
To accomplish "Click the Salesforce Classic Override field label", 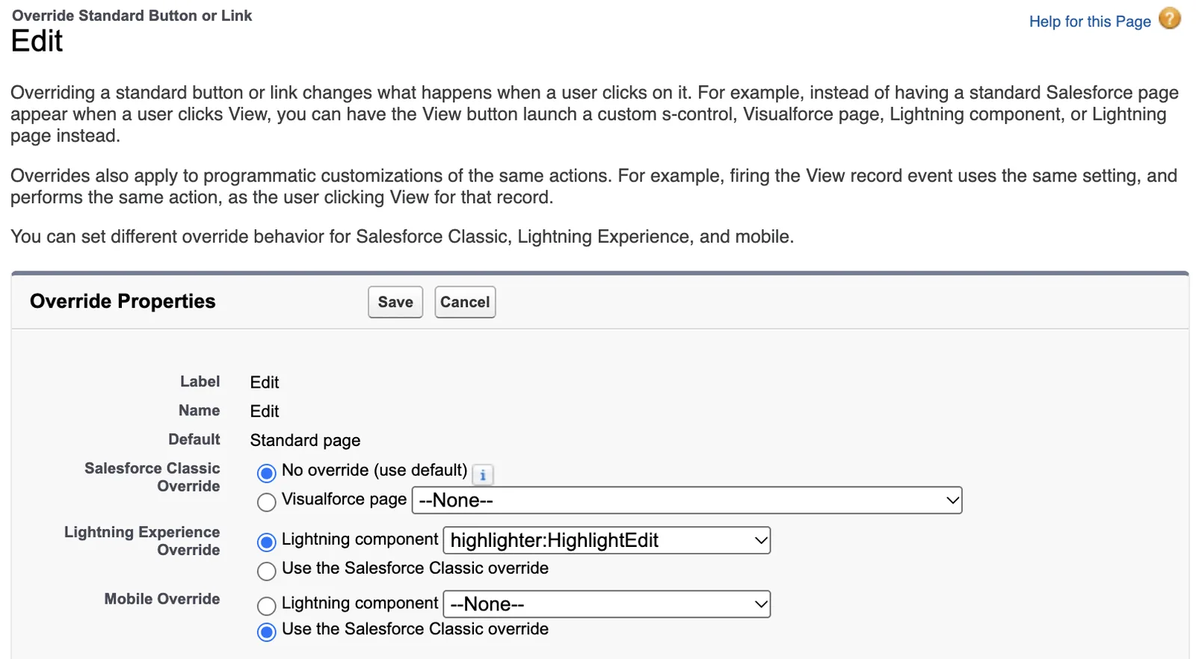I will [x=152, y=477].
